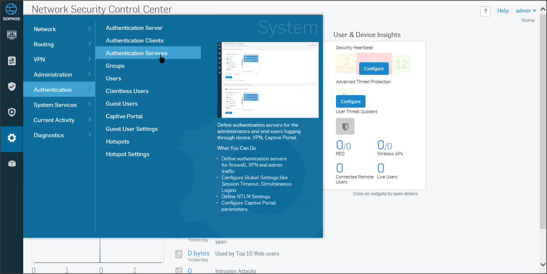
Task: Expand the admin dropdown menu
Action: [x=526, y=11]
